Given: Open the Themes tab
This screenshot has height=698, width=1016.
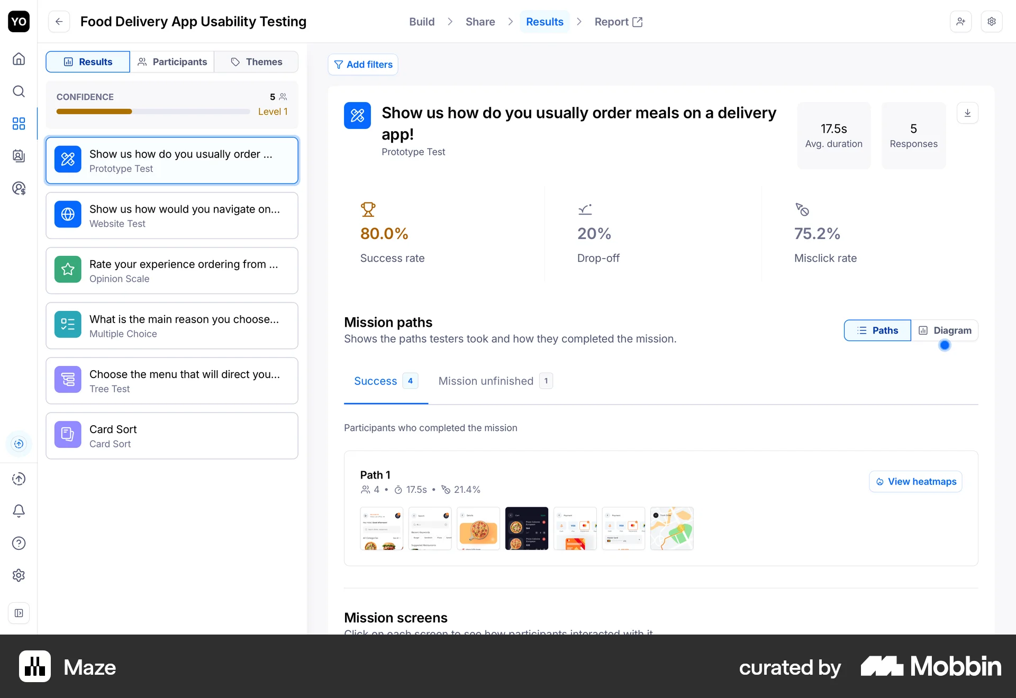Looking at the screenshot, I should click(x=257, y=62).
